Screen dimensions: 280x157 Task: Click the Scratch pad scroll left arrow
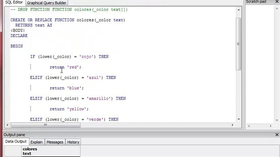point(249,126)
